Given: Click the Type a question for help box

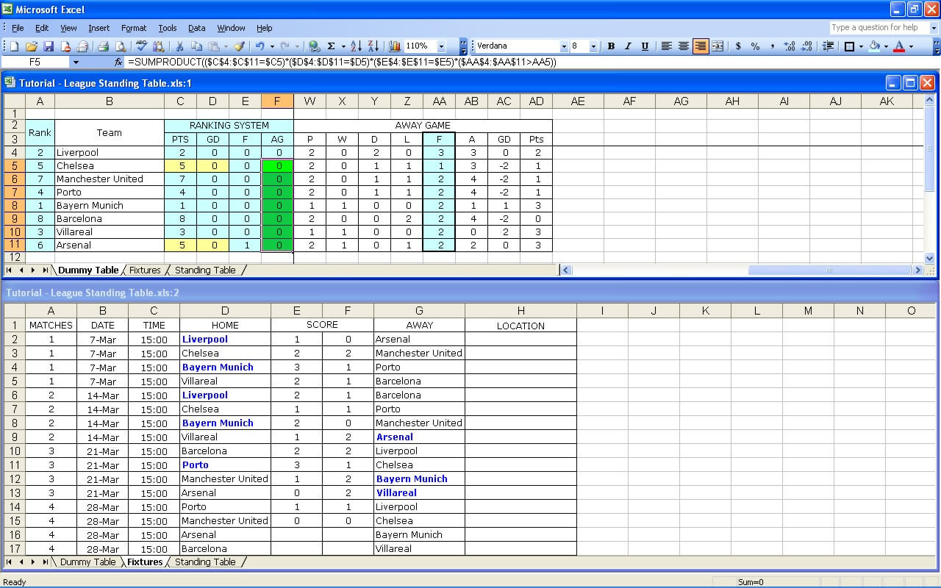Looking at the screenshot, I should (x=879, y=28).
